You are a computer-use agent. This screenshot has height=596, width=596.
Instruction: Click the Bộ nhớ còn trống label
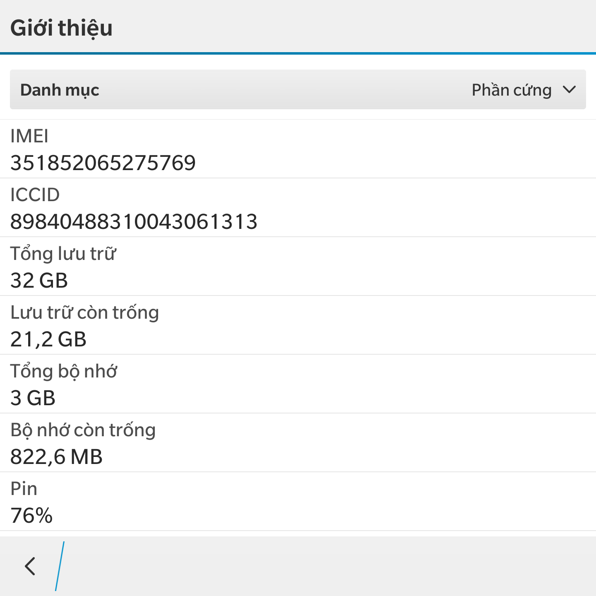click(x=83, y=430)
